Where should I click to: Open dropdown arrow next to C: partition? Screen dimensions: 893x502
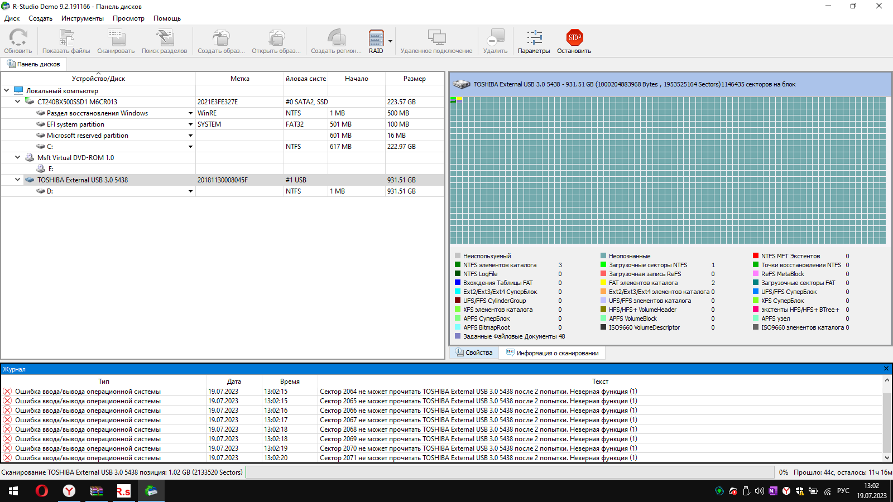point(190,147)
